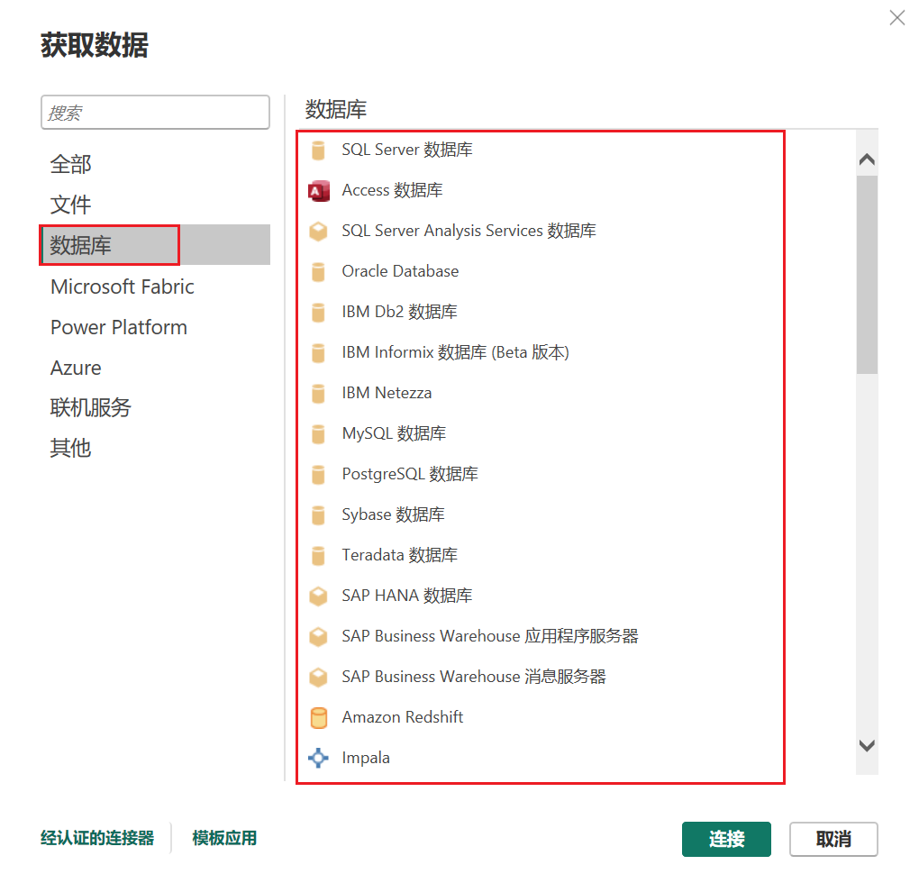The height and width of the screenshot is (892, 919).
Task: Click the PostgreSQL database icon
Action: point(318,474)
